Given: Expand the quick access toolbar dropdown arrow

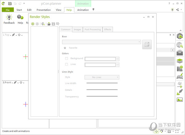Looking at the screenshot, I should point(24,3).
